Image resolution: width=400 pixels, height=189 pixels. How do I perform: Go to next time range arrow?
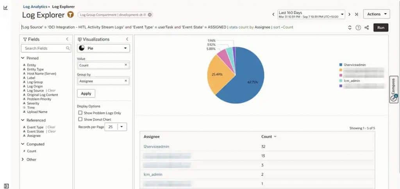(349, 14)
